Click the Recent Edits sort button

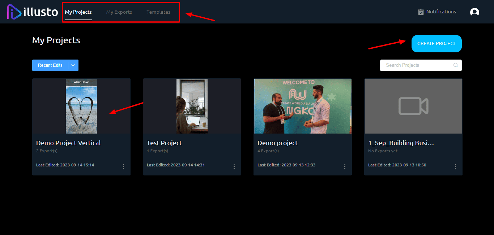point(50,65)
